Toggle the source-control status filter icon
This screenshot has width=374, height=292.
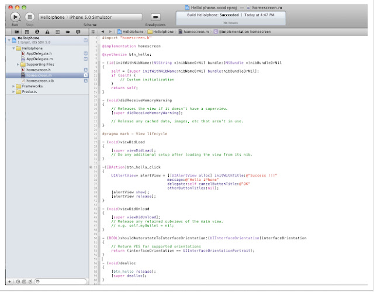[x=24, y=281]
